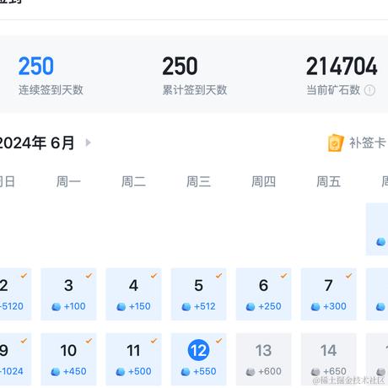
Task: Click the 周四 weekday header
Action: click(263, 181)
